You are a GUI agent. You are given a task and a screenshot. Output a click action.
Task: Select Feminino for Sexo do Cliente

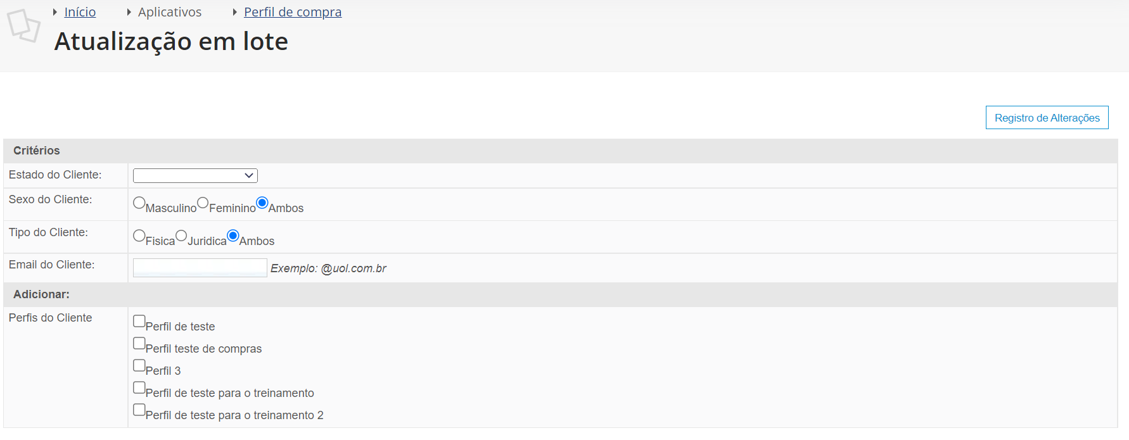point(203,203)
